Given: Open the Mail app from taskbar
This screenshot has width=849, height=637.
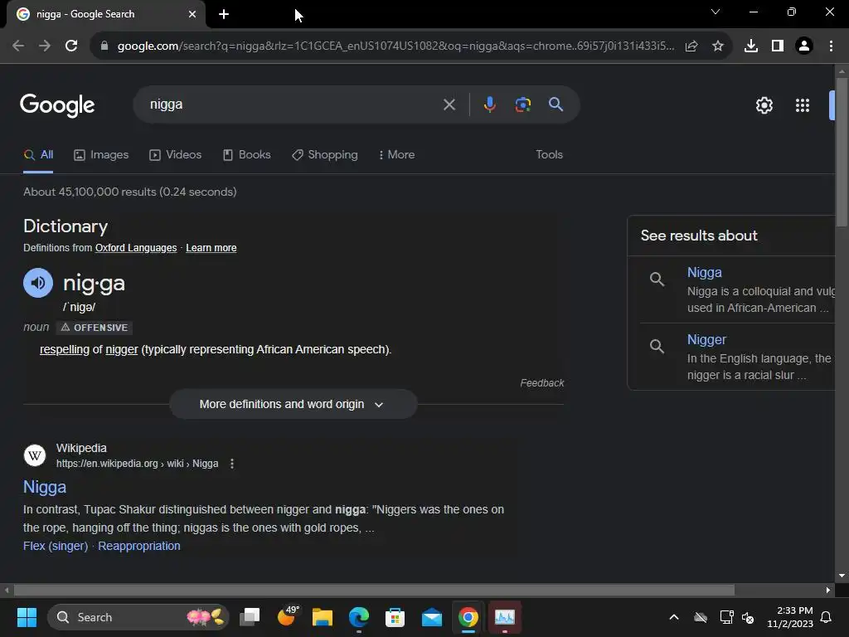Looking at the screenshot, I should pos(431,617).
